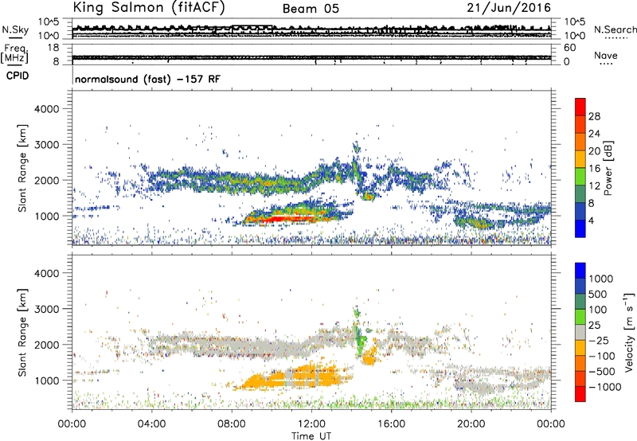The height and width of the screenshot is (441, 637).
Task: Click Velocity colorbar value '-1000'
Action: [x=605, y=387]
